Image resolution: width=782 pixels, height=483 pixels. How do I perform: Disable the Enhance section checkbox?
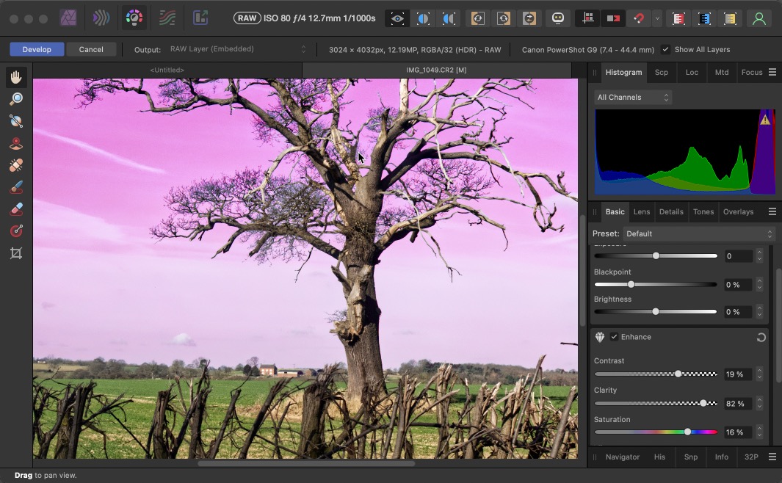coord(614,337)
